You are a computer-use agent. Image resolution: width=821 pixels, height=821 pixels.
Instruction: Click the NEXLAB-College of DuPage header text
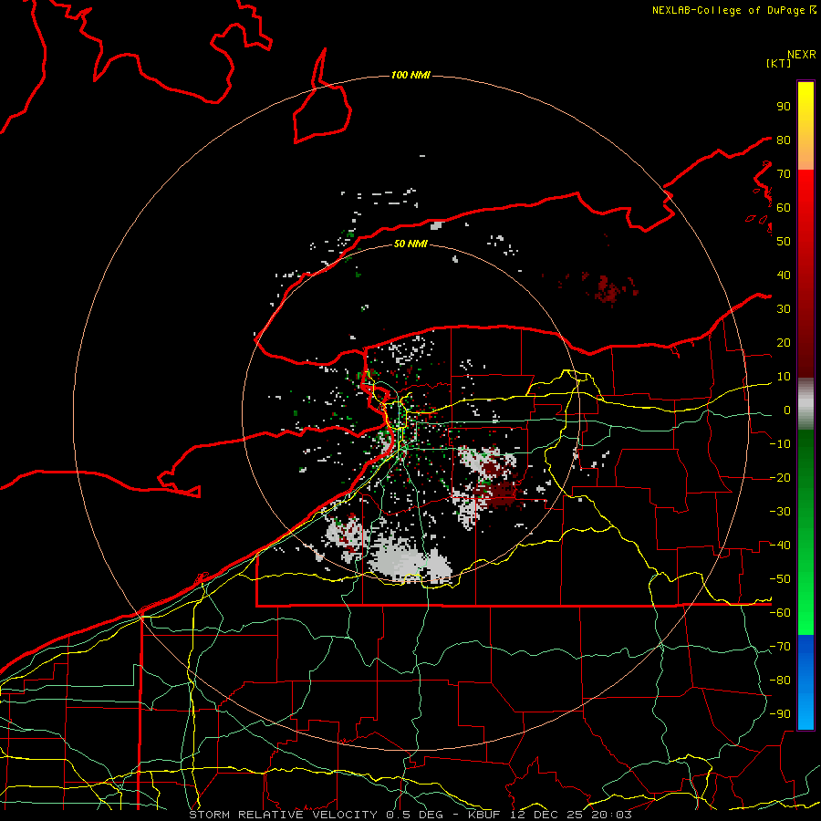(733, 10)
